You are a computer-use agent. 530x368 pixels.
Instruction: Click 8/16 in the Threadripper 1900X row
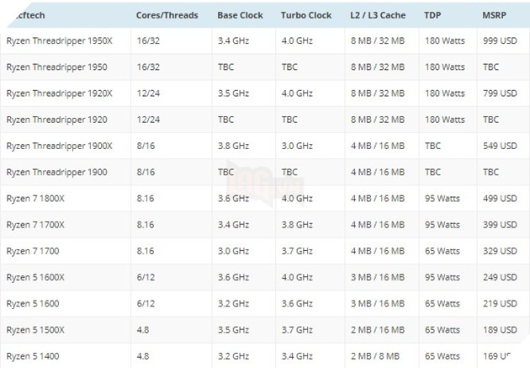[146, 146]
